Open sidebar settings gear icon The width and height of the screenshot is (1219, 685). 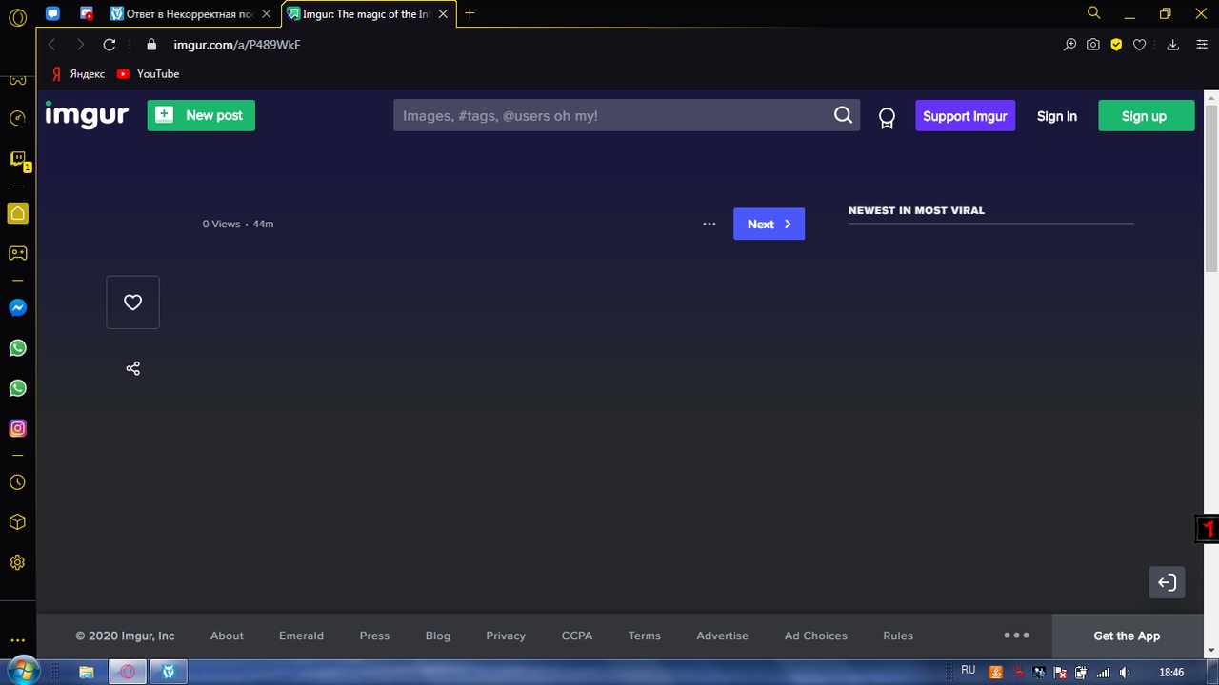point(17,562)
